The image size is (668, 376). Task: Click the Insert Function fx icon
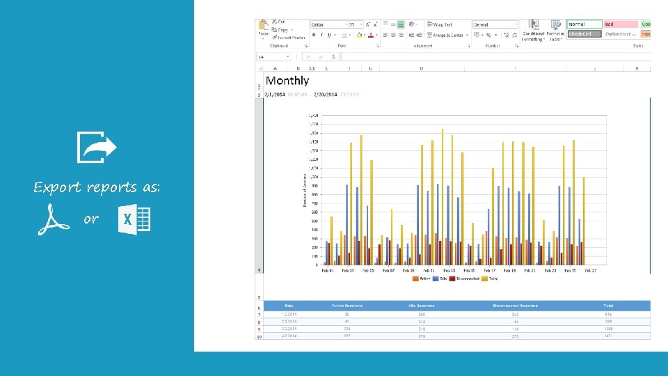tap(333, 56)
